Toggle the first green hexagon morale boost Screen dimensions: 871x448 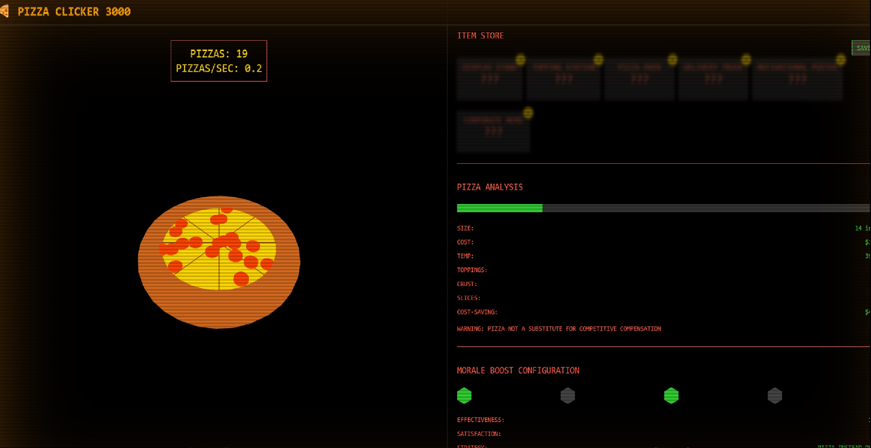tap(464, 395)
